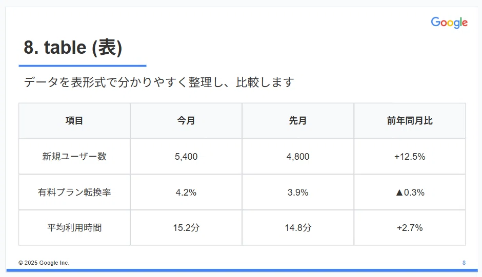
Task: Click the Google logo in the corner
Action: pos(449,23)
